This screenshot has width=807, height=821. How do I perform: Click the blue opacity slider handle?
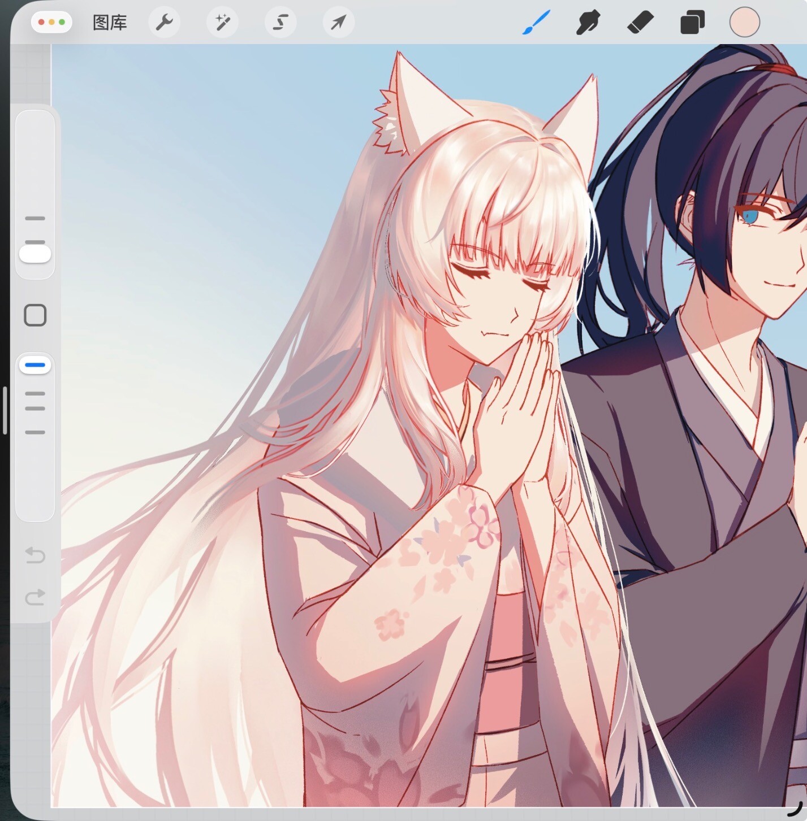point(35,365)
